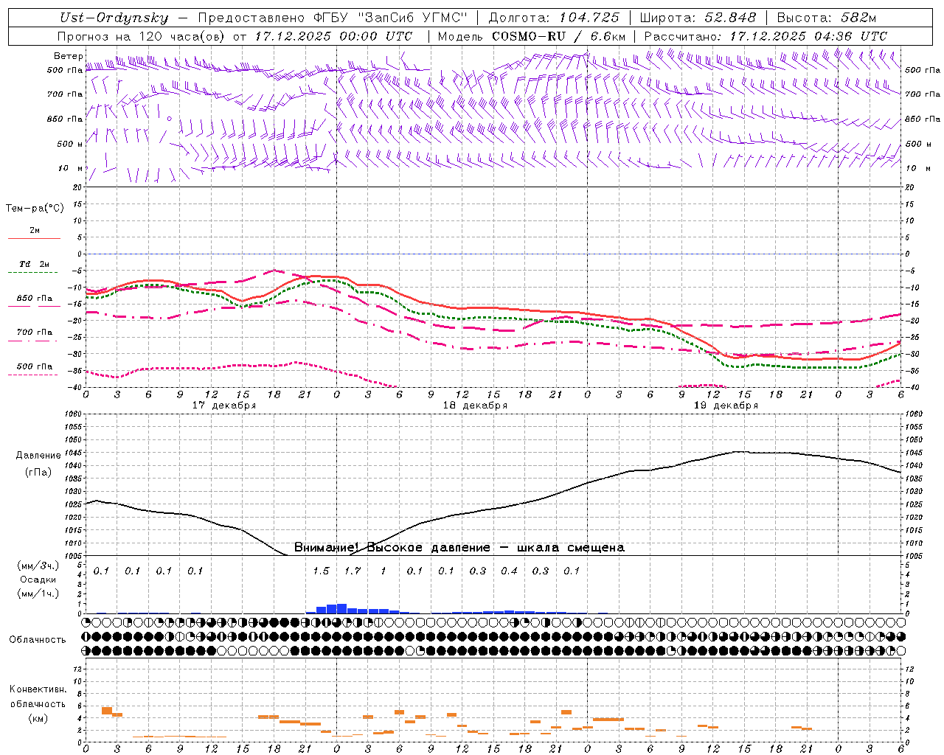Click the Осадки label

click(38, 580)
